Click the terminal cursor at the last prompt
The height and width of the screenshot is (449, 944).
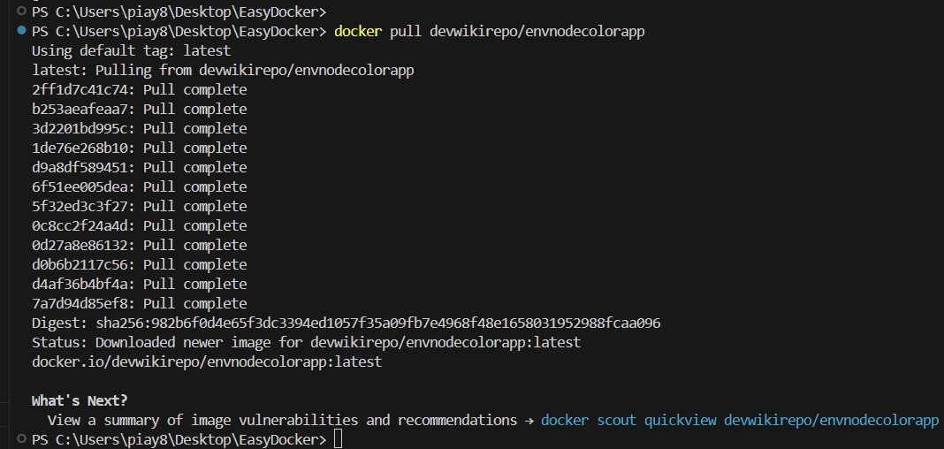pos(338,439)
